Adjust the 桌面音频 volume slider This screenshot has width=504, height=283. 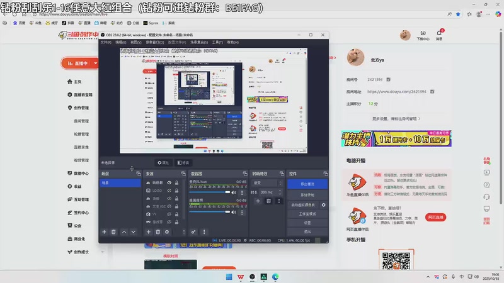210,212
